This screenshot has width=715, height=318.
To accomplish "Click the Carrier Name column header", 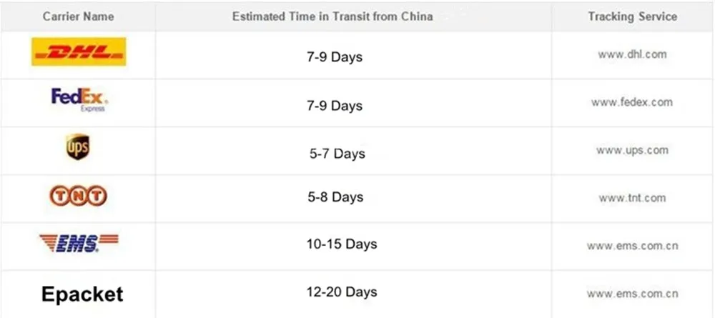I will [79, 17].
